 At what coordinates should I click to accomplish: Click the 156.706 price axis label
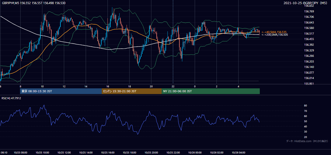pyautogui.click(x=309, y=17)
